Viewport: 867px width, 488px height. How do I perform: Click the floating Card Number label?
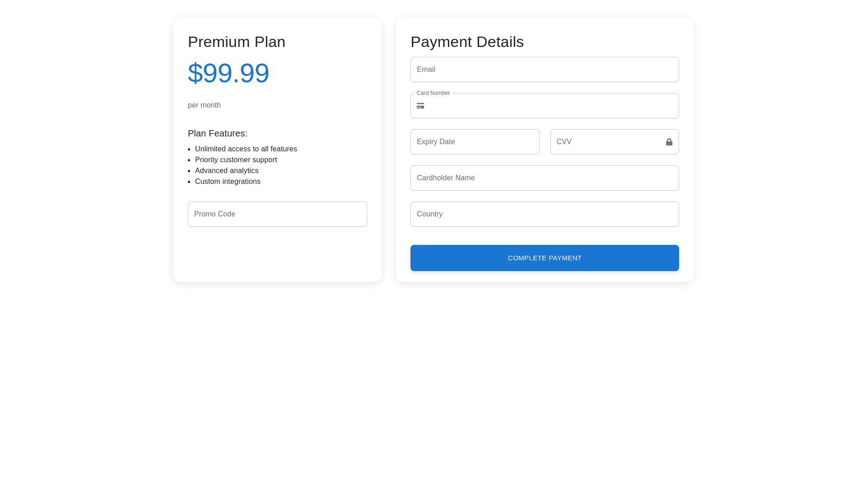433,93
